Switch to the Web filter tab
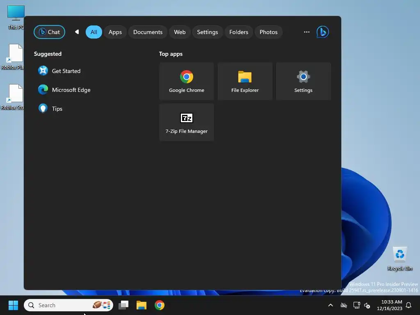Viewport: 420px width, 315px height. tap(180, 32)
